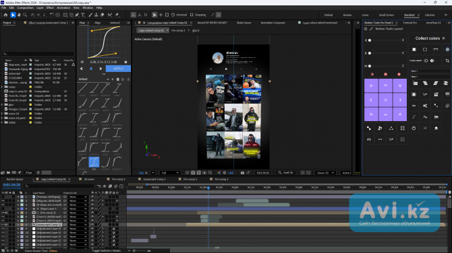Screen dimensions: 452x253
Task: Click the first Motion Tools slider handle
Action: tap(370, 40)
